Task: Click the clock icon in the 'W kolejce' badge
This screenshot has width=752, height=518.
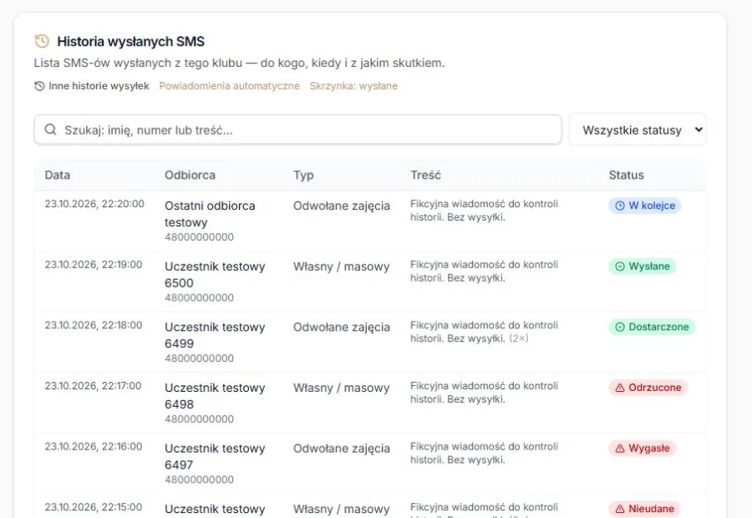Action: pos(620,206)
